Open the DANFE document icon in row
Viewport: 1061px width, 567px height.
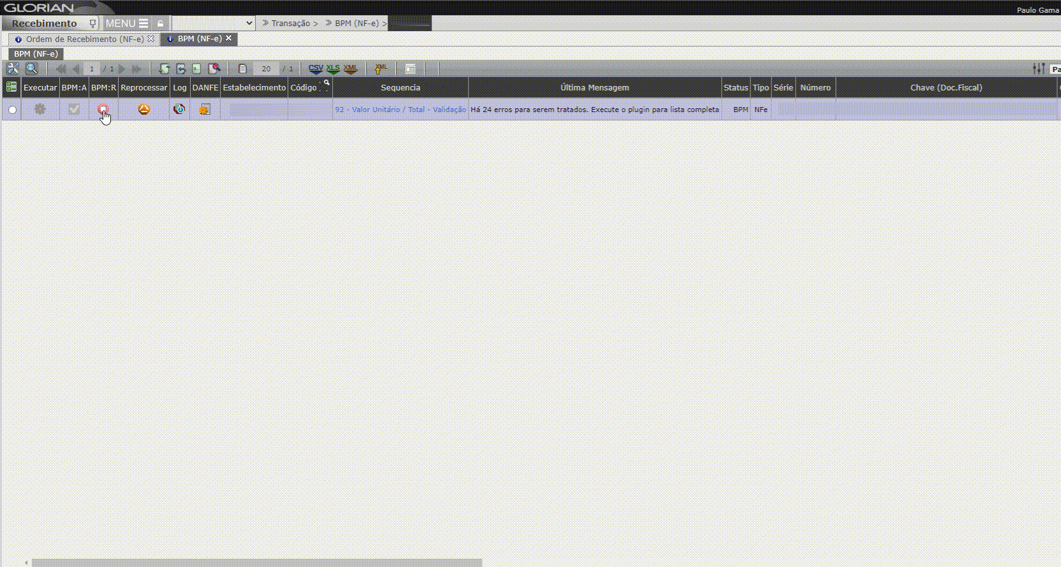(x=205, y=110)
